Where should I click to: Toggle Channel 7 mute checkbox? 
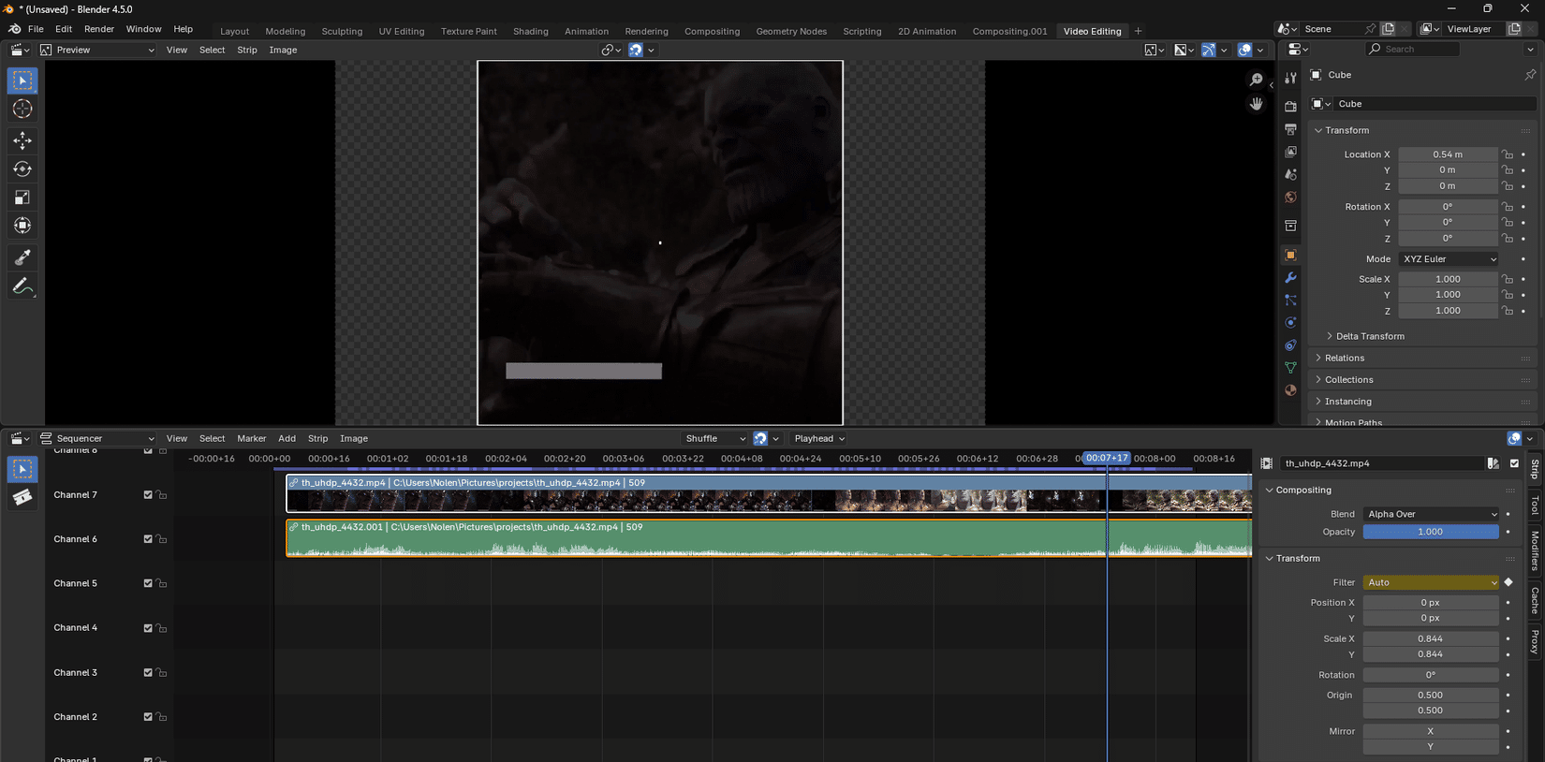148,495
